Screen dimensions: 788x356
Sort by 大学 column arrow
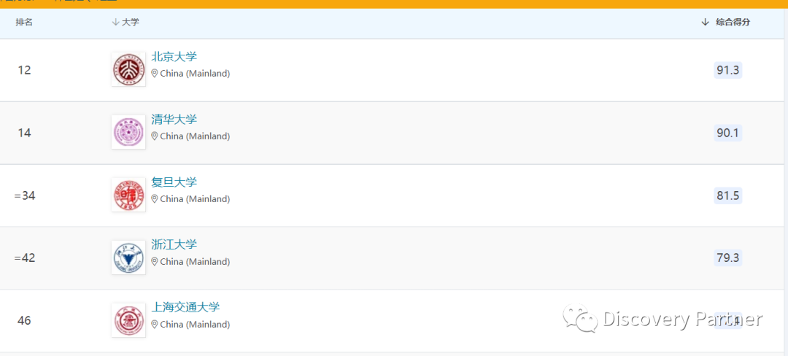tap(115, 22)
